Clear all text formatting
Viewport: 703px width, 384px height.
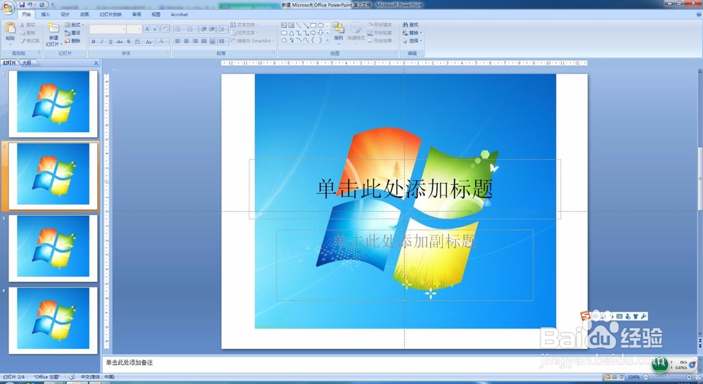(x=165, y=29)
